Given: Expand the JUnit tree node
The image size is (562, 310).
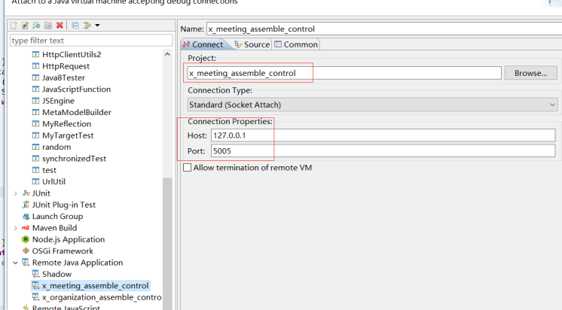Looking at the screenshot, I should pos(15,193).
